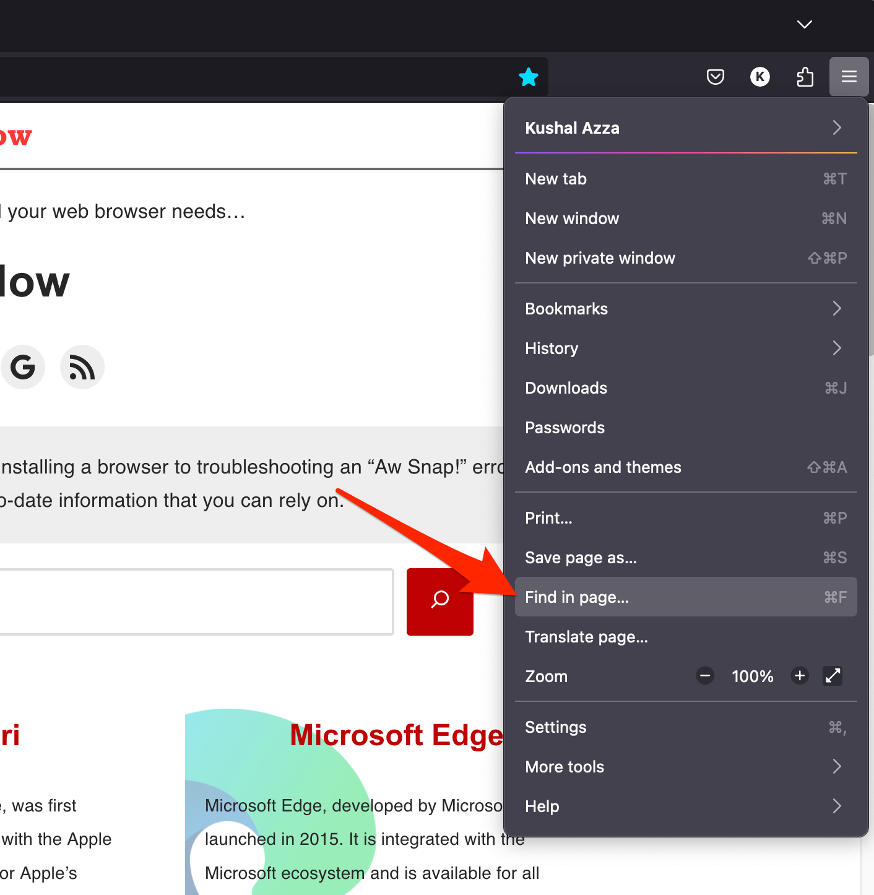This screenshot has width=874, height=895.
Task: Open the account avatar K icon
Action: pyautogui.click(x=760, y=77)
